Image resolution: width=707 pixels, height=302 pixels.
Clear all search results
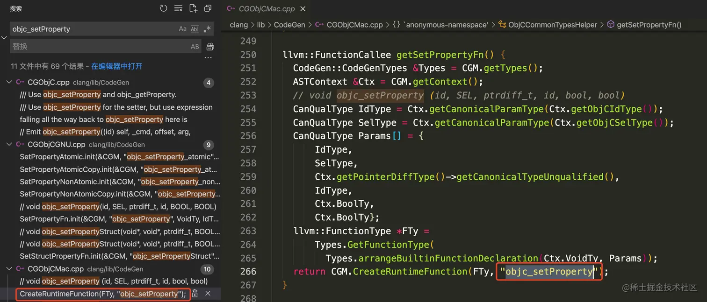pos(178,8)
